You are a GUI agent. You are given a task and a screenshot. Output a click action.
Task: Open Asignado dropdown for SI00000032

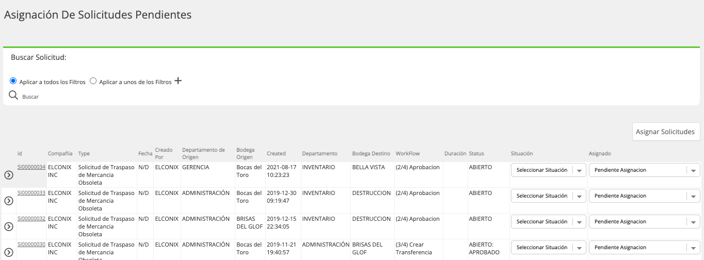pyautogui.click(x=644, y=222)
